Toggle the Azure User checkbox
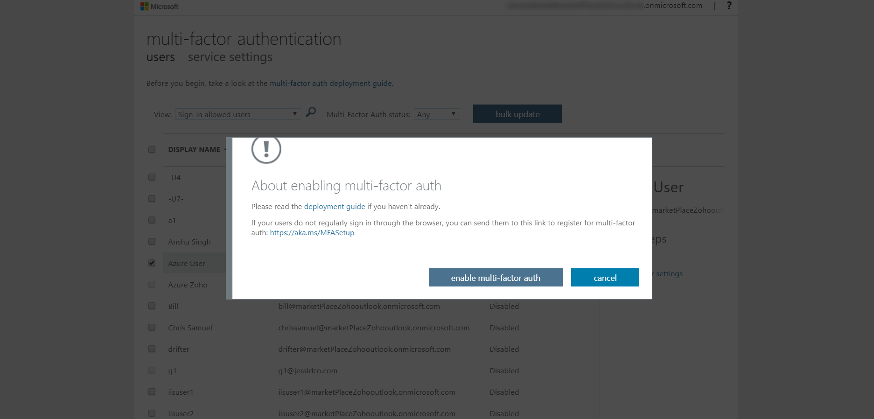Viewport: 874px width, 419px height. [x=152, y=263]
